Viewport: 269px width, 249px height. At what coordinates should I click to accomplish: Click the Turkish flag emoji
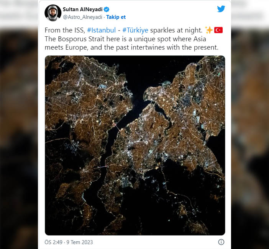pyautogui.click(x=218, y=30)
